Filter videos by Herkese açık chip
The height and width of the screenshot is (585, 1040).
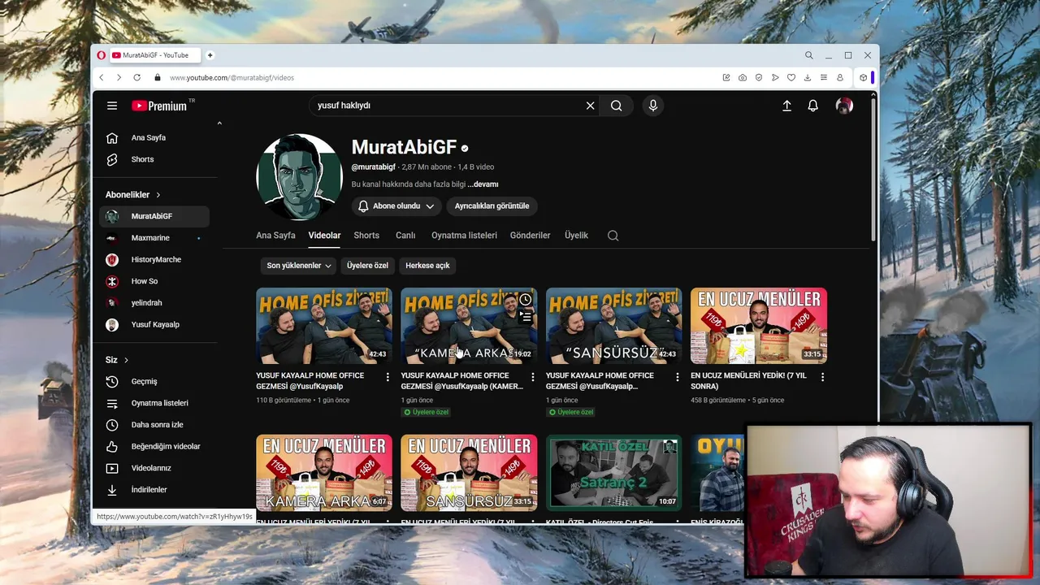click(x=427, y=266)
